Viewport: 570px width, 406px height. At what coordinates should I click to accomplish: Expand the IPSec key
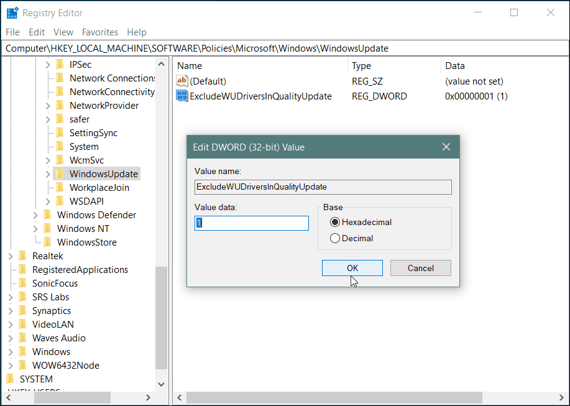[x=48, y=65]
